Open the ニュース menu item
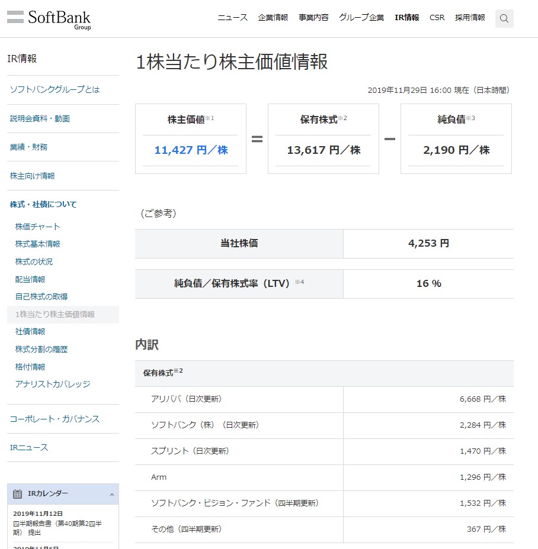538x549 pixels. (232, 18)
